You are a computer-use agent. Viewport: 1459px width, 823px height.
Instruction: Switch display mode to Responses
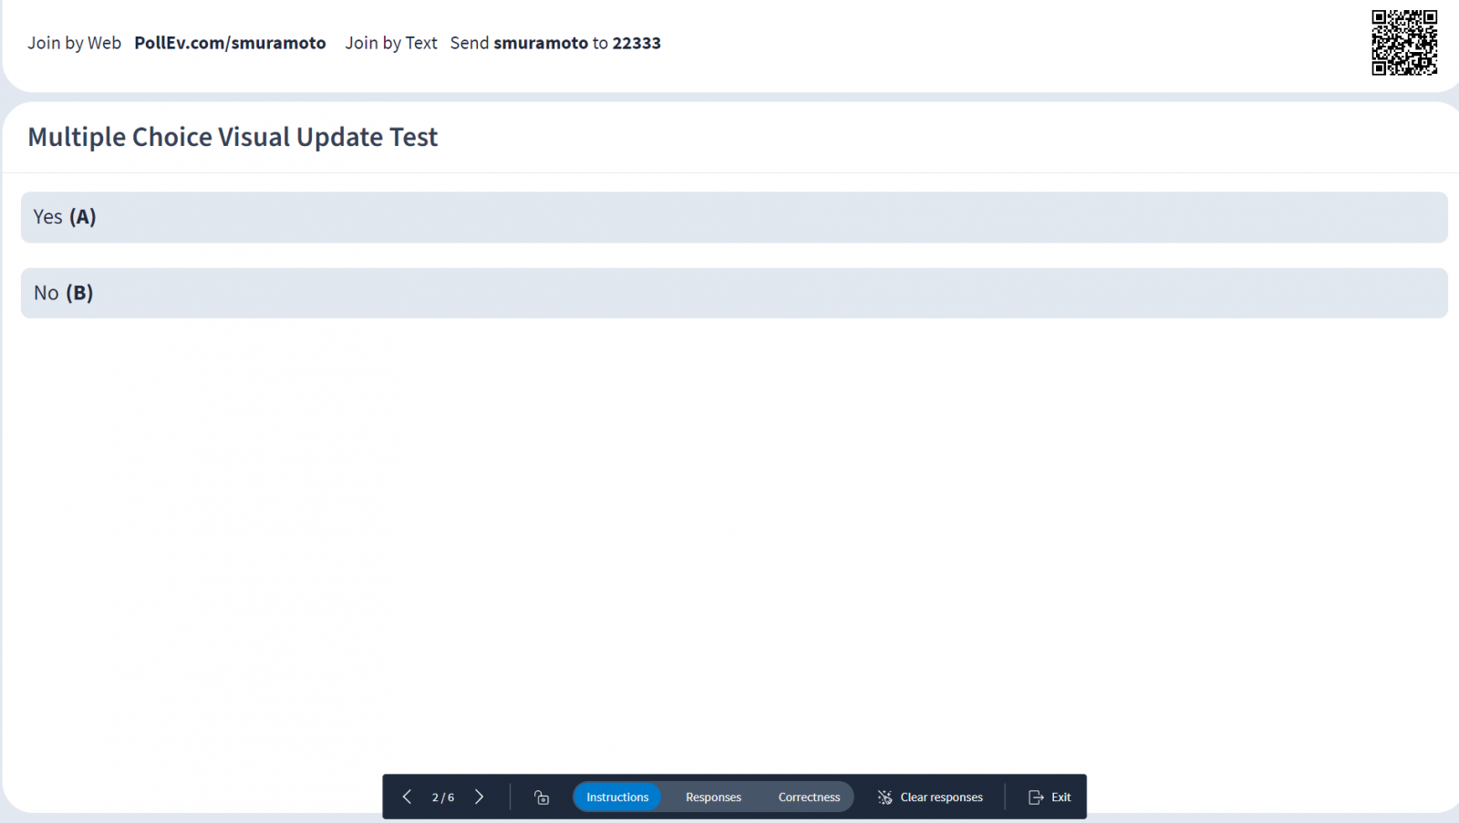point(713,797)
